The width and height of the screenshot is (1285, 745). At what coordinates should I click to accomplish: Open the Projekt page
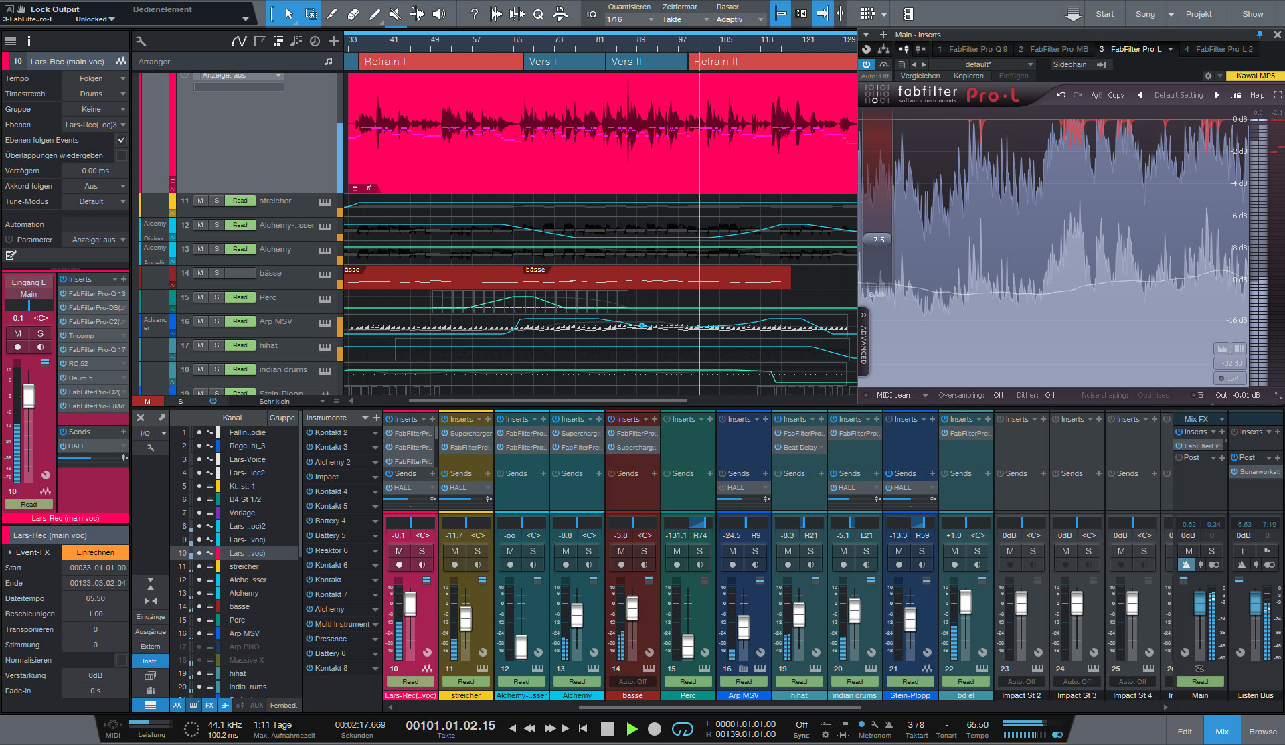pos(1199,14)
